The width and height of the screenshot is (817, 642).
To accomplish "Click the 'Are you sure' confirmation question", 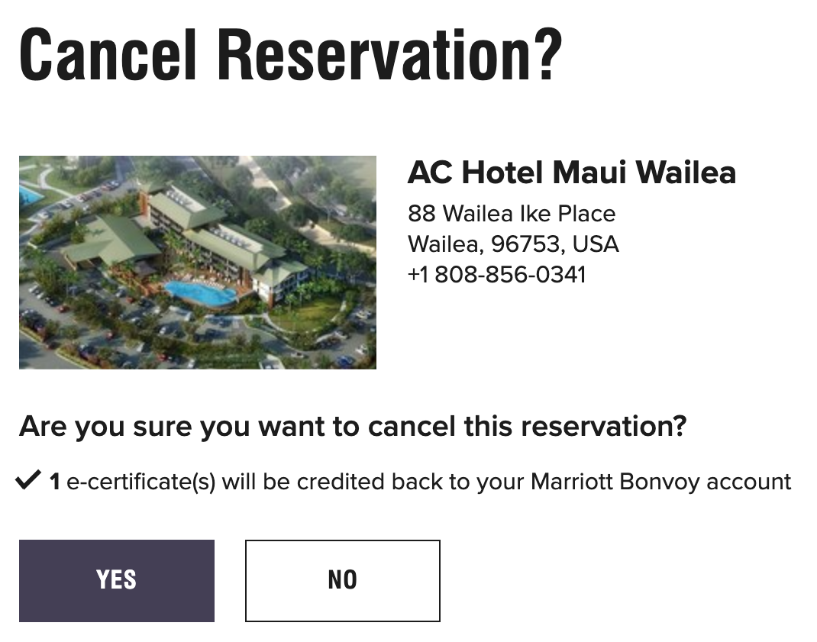I will point(352,426).
